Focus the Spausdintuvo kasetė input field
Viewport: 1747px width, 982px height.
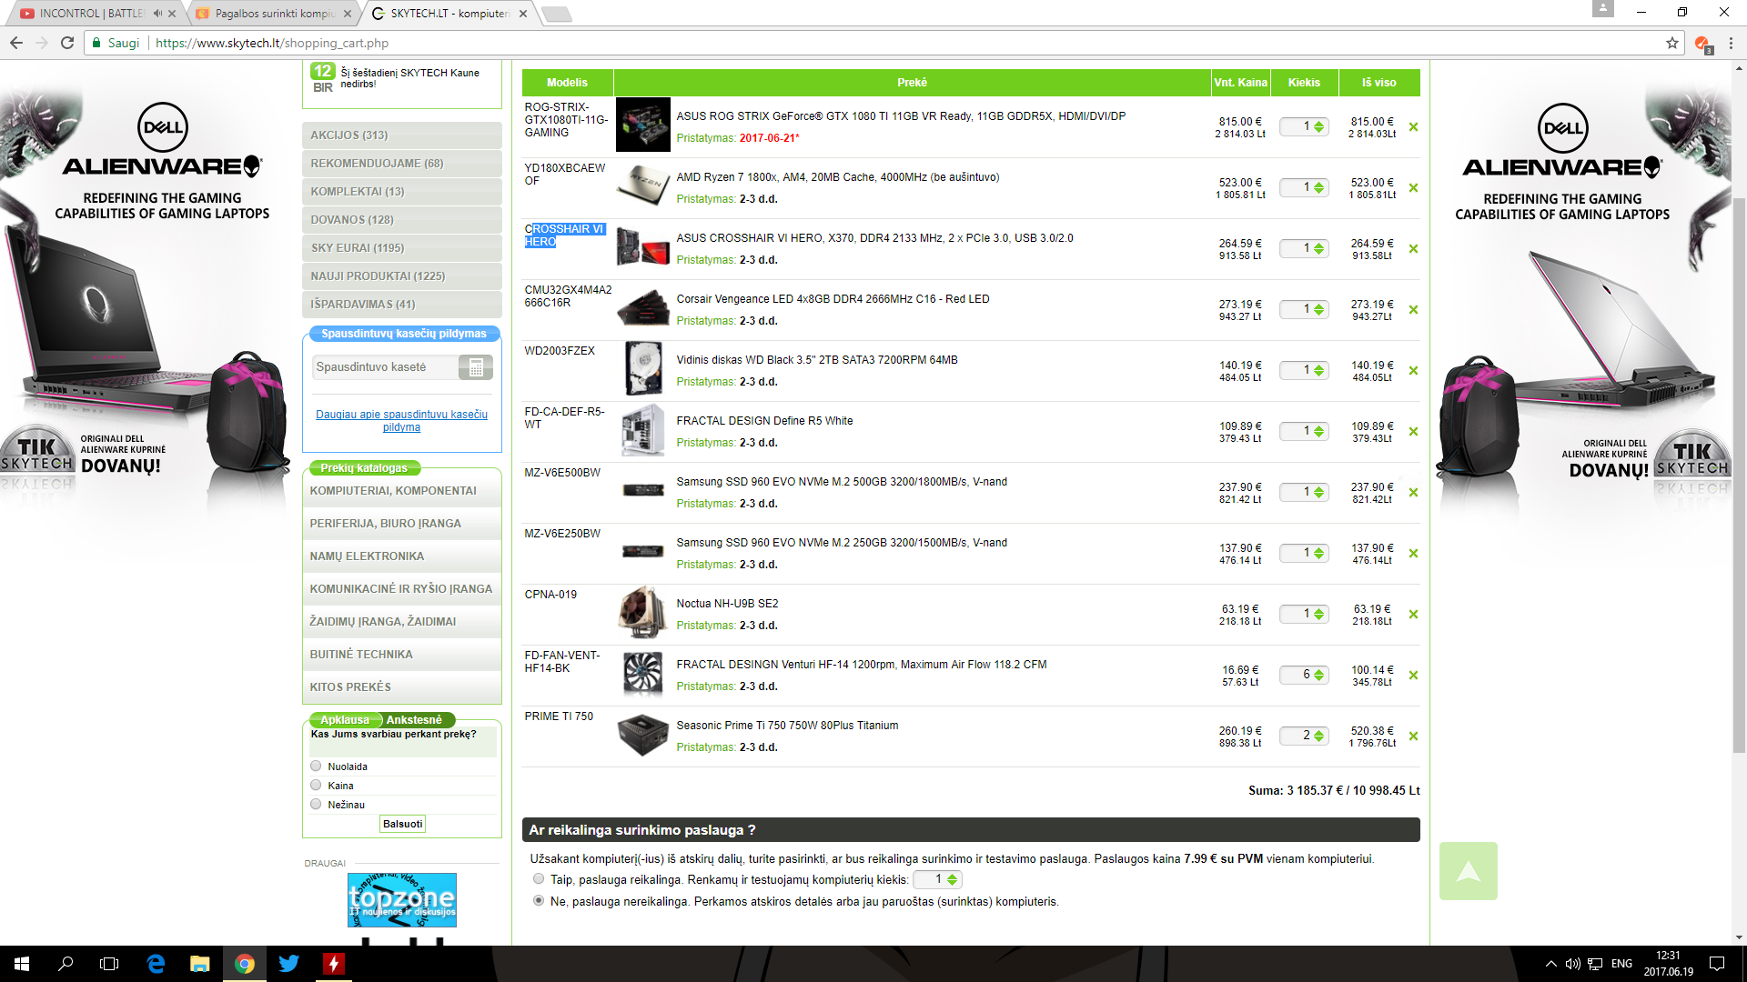tap(384, 367)
